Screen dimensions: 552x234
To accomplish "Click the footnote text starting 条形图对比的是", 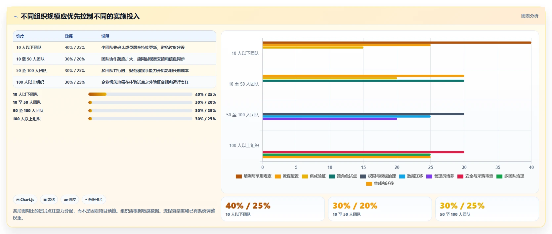I will pos(114,214).
